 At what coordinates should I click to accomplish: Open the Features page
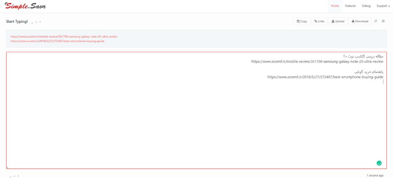[350, 6]
